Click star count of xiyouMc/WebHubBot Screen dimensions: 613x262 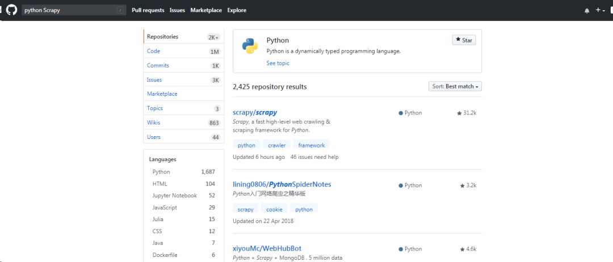[x=468, y=249]
